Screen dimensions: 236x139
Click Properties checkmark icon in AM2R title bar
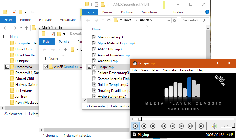tap(96, 5)
